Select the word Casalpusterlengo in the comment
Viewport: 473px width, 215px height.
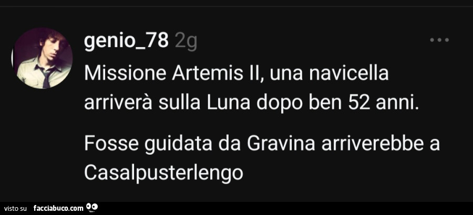(163, 173)
